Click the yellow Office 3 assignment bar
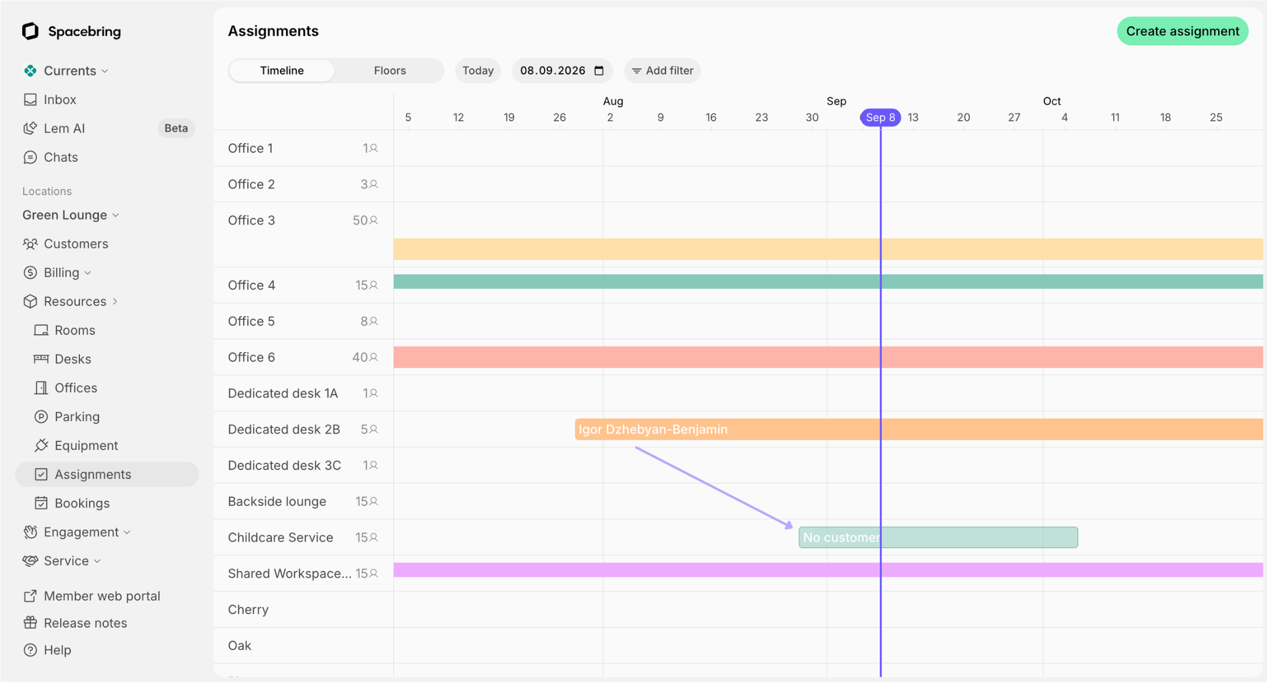Image resolution: width=1267 pixels, height=682 pixels. click(828, 249)
